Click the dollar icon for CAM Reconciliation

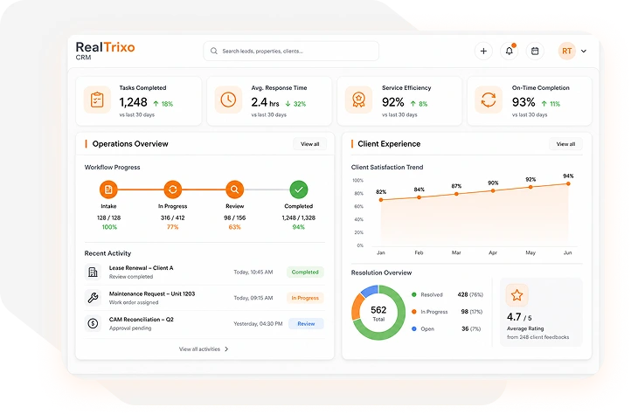(93, 323)
